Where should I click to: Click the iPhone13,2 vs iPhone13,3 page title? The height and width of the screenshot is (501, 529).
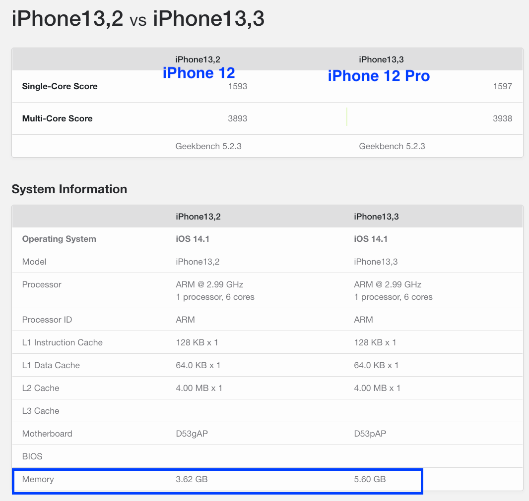pyautogui.click(x=138, y=18)
